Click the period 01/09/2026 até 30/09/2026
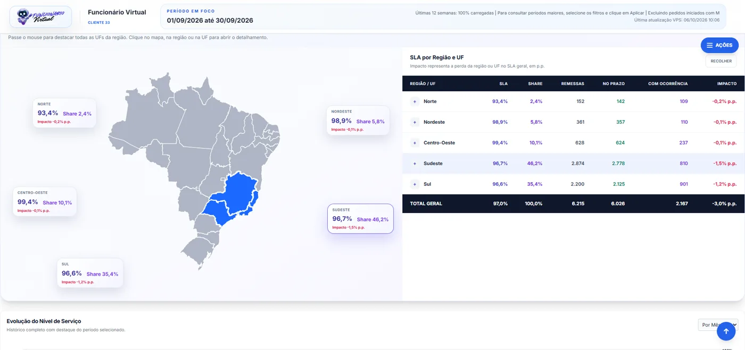Viewport: 745px width, 350px height. 210,21
